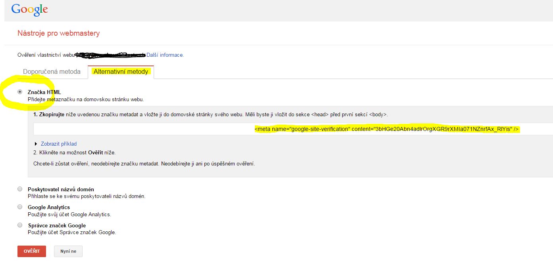
Task: Click the text Použijte svůj účet Google Analytics
Action: pyautogui.click(x=69, y=214)
